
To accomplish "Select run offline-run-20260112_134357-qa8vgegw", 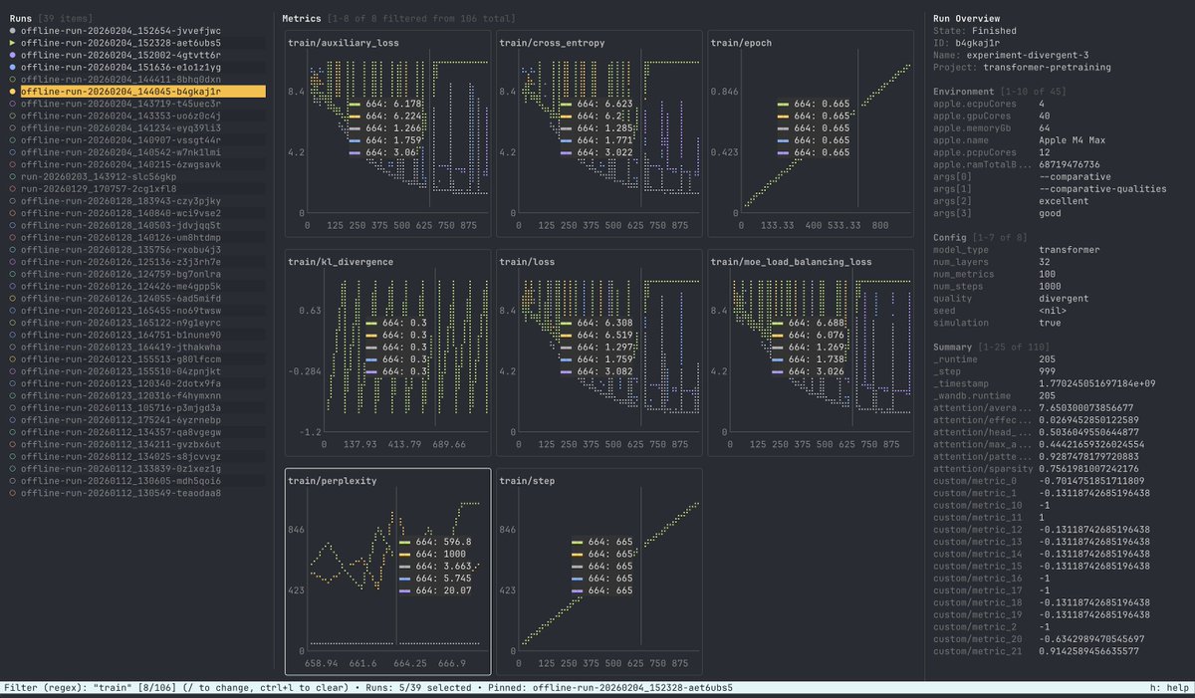I will pos(136,431).
